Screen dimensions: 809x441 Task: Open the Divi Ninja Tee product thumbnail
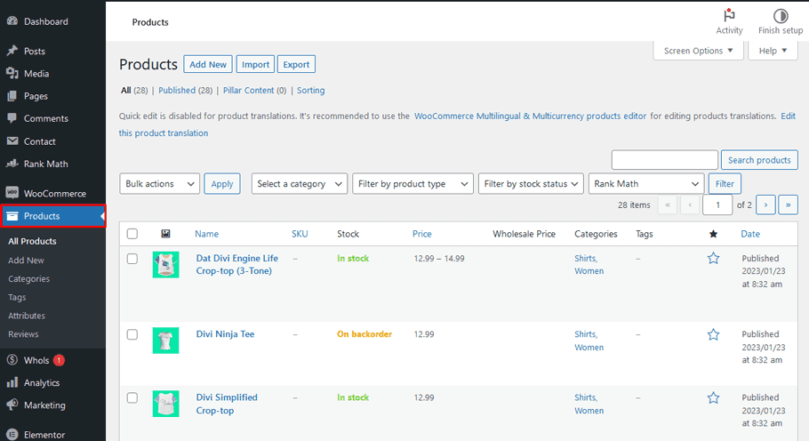[165, 341]
